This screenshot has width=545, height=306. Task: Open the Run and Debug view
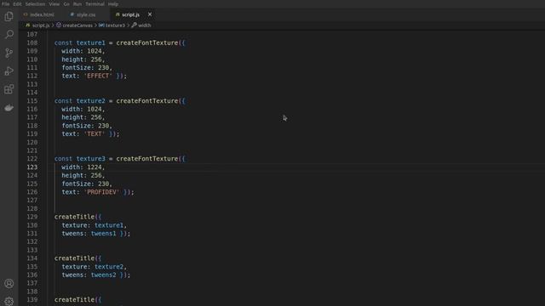pos(9,71)
